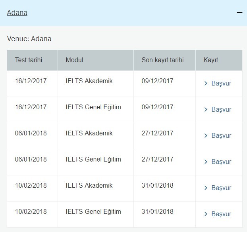
Task: Click the last 31/01/2018 deadline cell
Action: tap(157, 212)
